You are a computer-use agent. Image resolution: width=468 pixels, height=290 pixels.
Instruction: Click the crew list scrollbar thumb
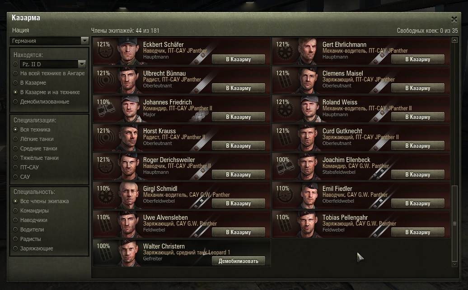pos(454,223)
